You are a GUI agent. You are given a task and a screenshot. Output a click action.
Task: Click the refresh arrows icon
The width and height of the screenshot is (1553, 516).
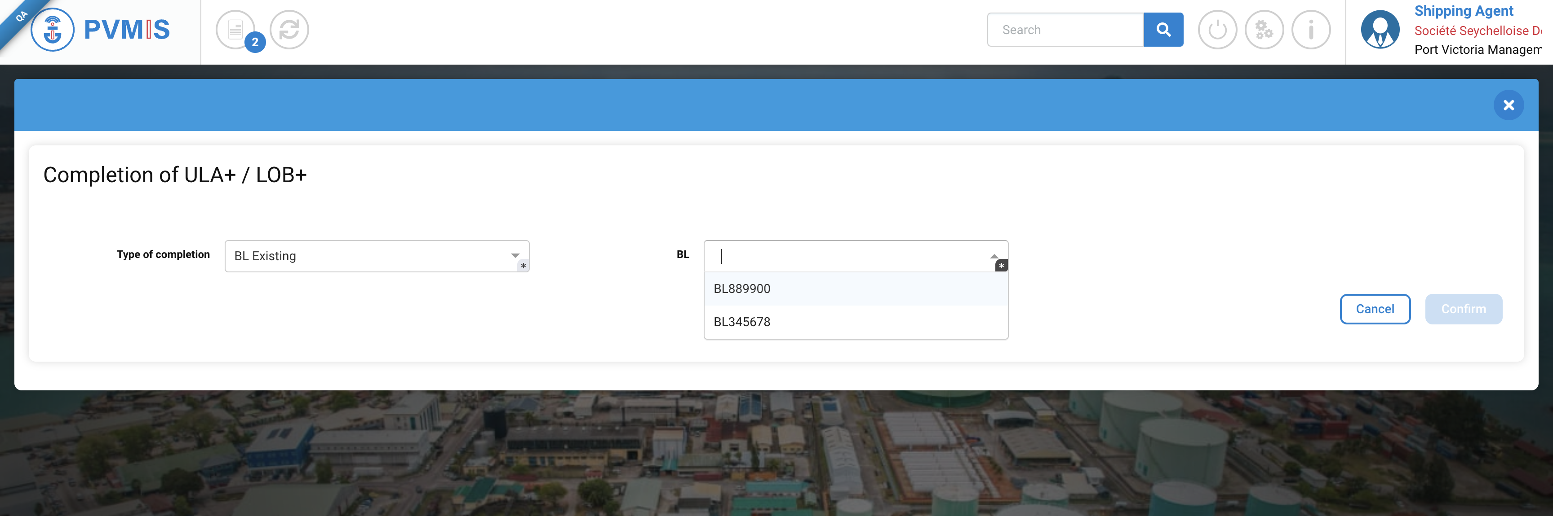pos(289,30)
